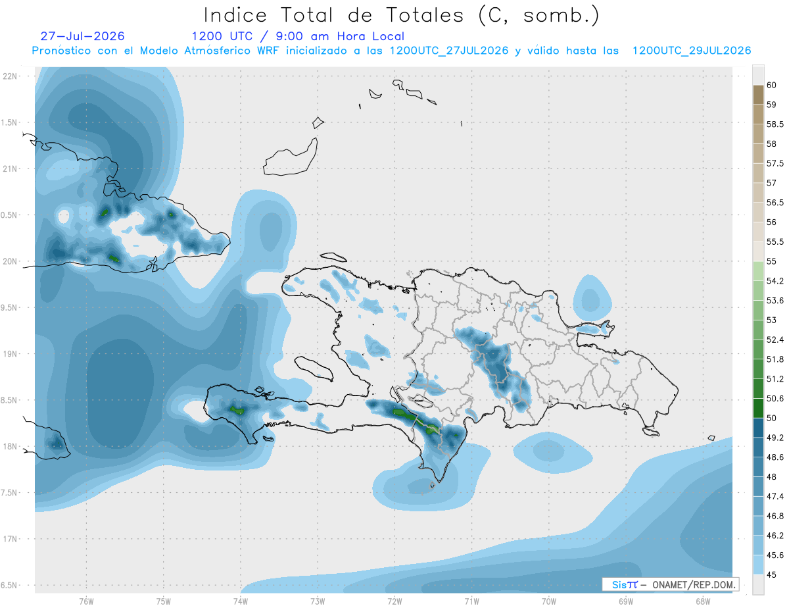This screenshot has height=610, width=789.
Task: Click the '72W' longitude axis label
Action: point(394,601)
